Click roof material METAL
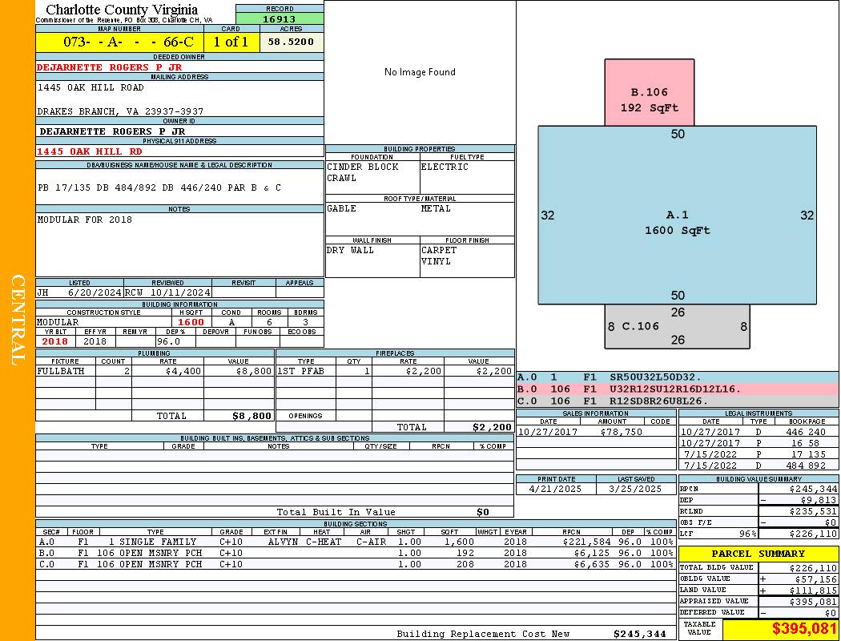Image resolution: width=841 pixels, height=641 pixels. (x=436, y=208)
